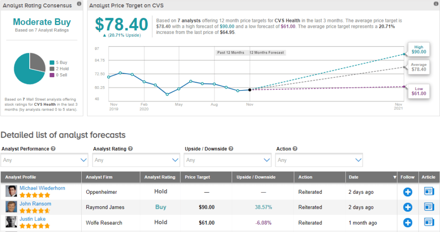The image size is (440, 232).
Task: Click the gray Hold slice of pie chart
Action: 37,62
